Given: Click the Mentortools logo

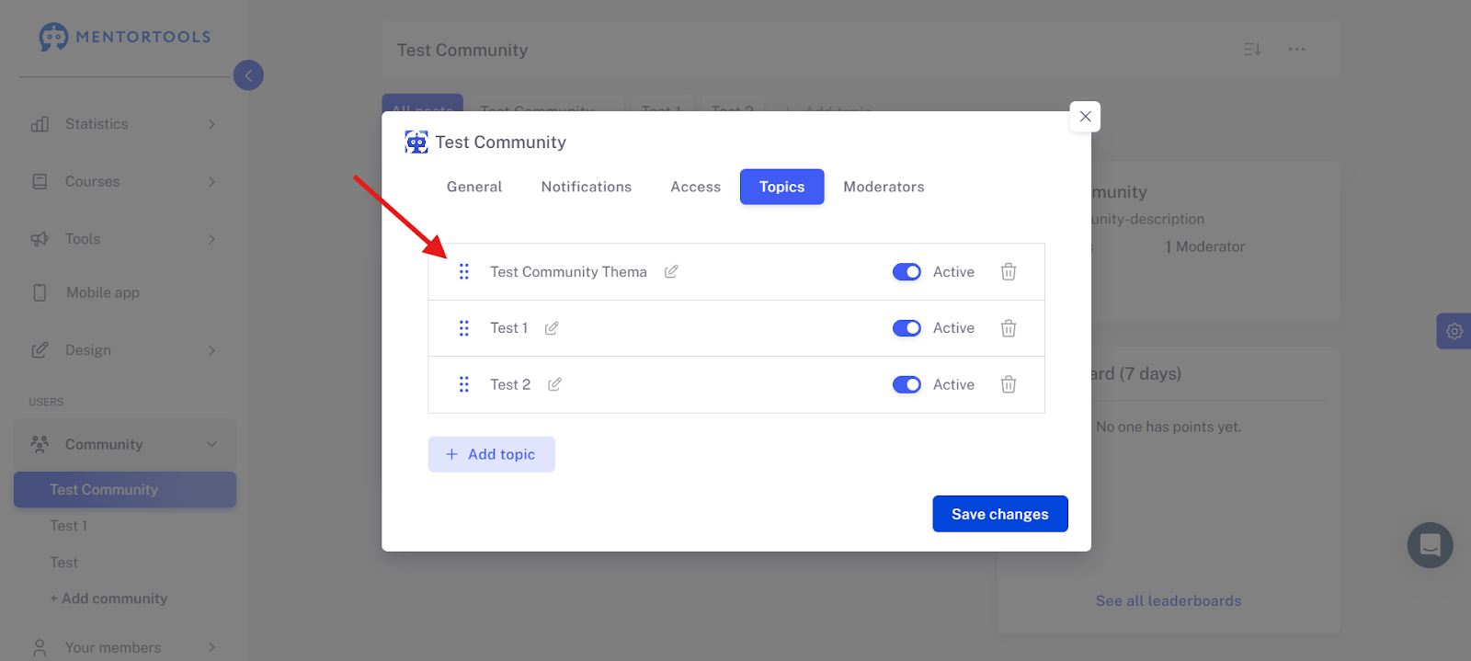Looking at the screenshot, I should pyautogui.click(x=125, y=37).
